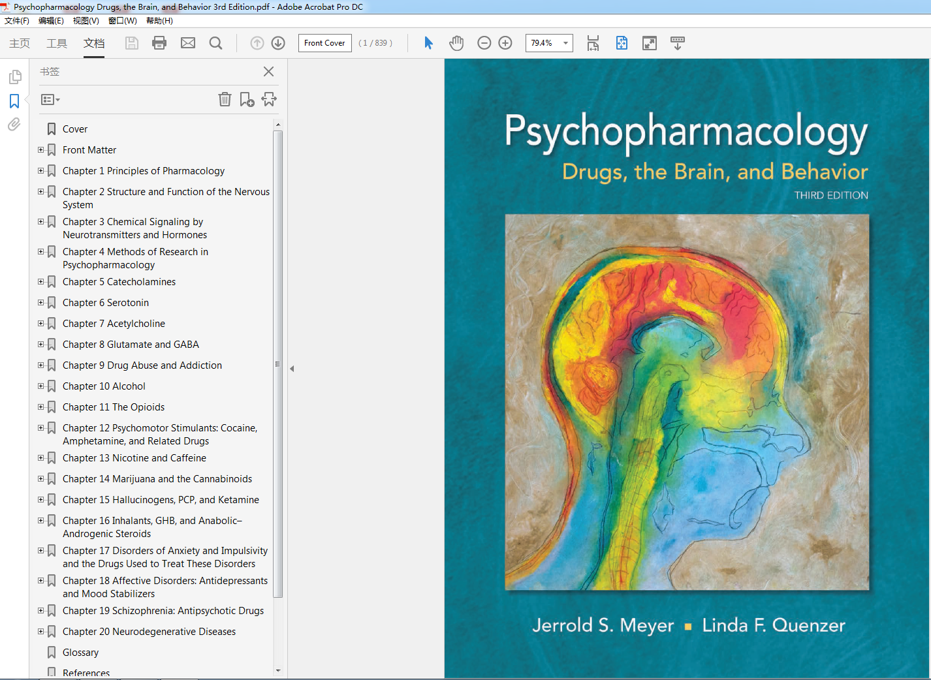Jump to the Glossary bookmark
The image size is (931, 680).
[x=80, y=653]
